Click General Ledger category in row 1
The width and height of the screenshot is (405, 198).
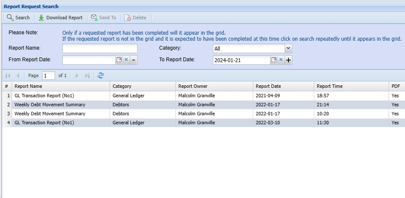[129, 96]
